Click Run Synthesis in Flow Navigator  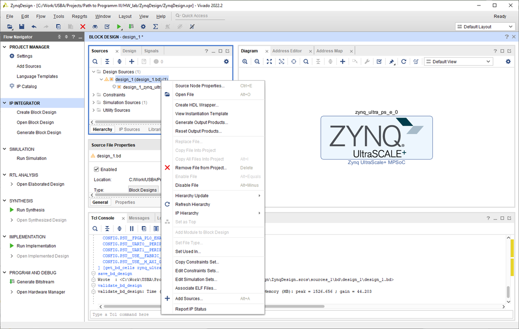pyautogui.click(x=31, y=210)
